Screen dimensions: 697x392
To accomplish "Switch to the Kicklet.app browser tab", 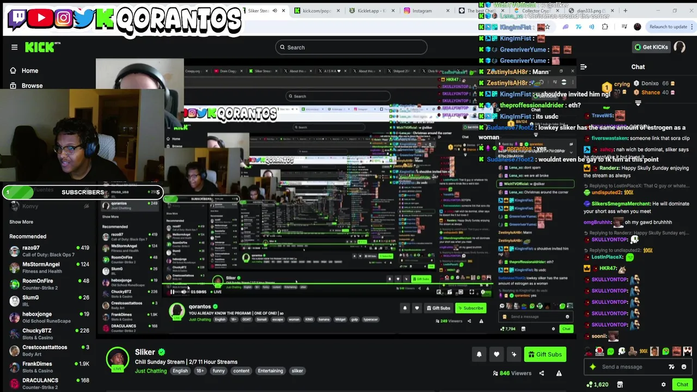I will [x=371, y=11].
